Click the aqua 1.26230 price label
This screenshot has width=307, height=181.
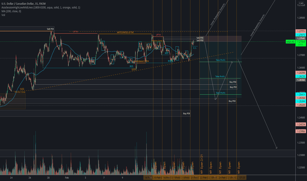[301, 76]
